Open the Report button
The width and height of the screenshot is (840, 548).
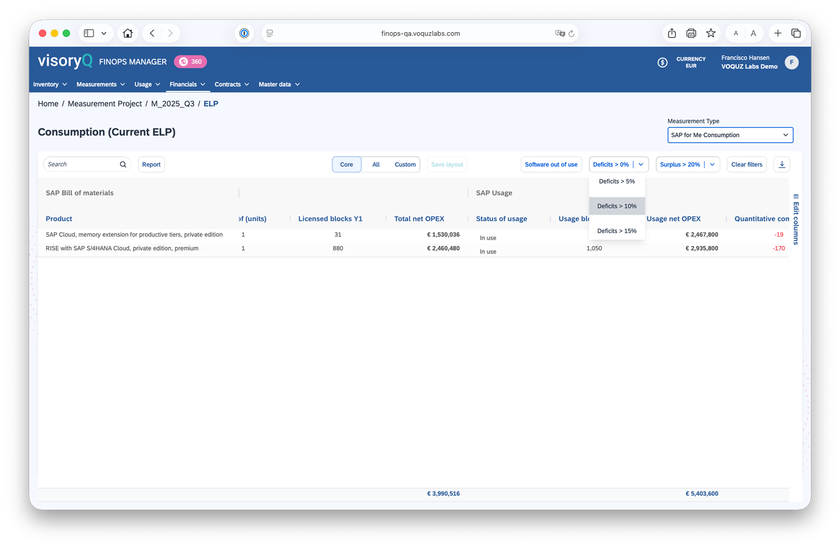[x=151, y=164]
